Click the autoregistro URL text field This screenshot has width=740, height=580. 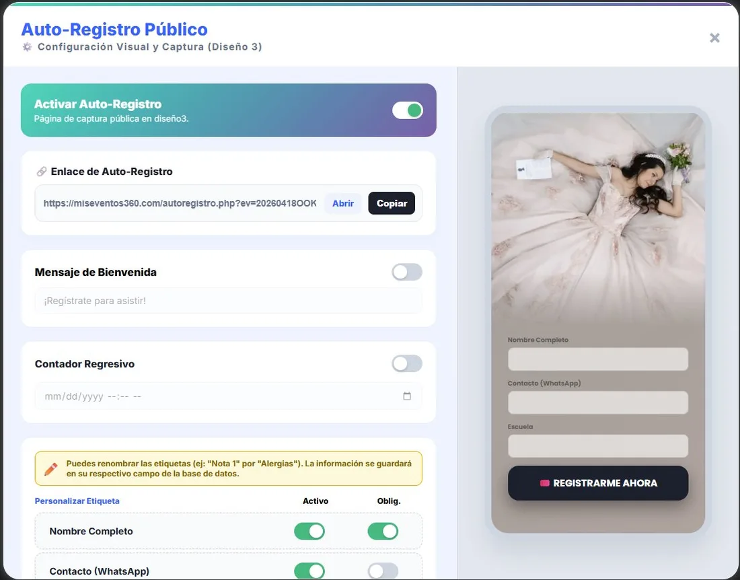point(180,203)
